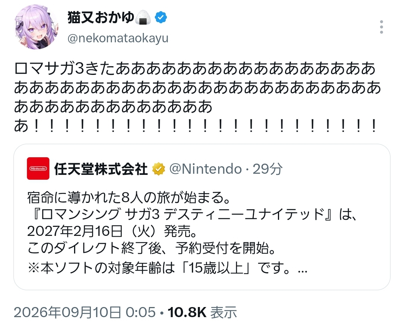Click the blue verified checkmark badge

[161, 17]
